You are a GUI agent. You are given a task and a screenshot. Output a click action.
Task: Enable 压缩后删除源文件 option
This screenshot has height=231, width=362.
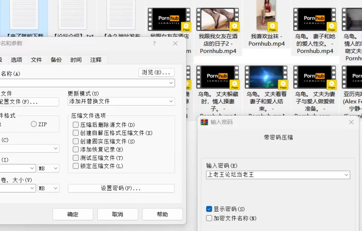pos(76,125)
